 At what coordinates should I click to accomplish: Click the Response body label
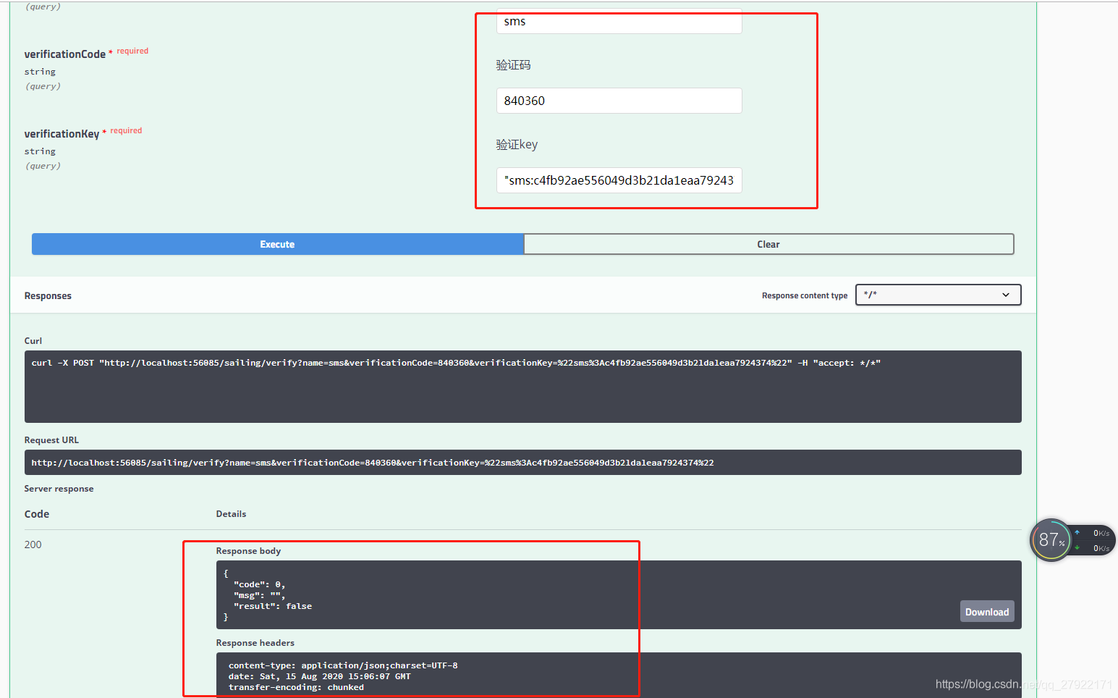coord(248,551)
